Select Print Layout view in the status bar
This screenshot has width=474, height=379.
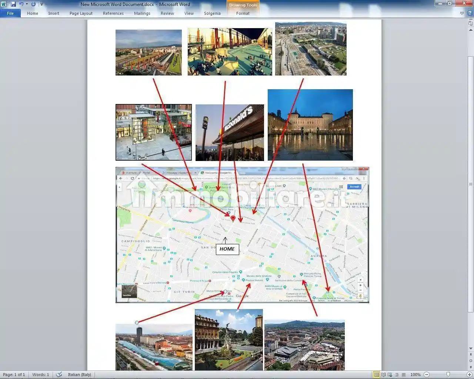click(376, 375)
